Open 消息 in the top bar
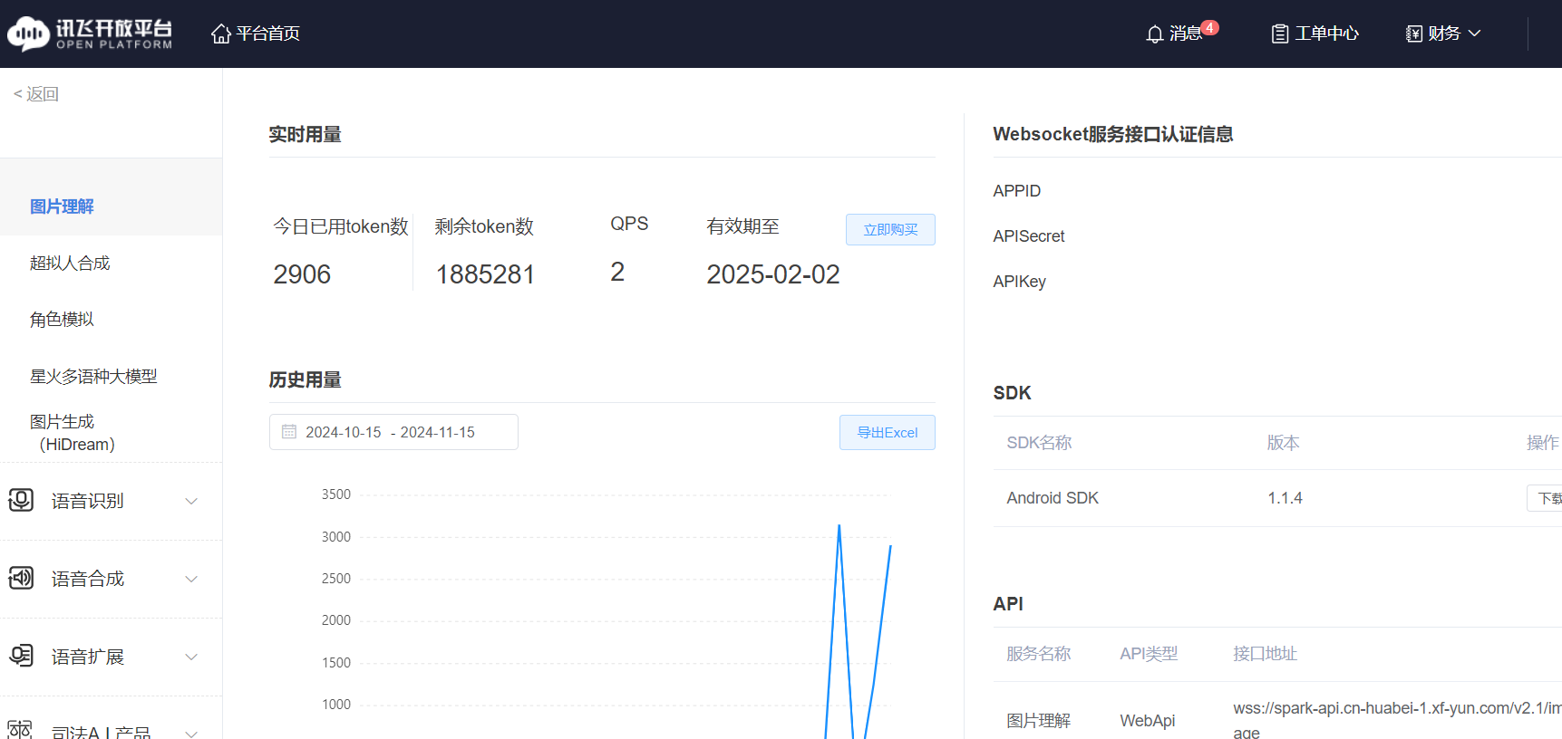 [x=1185, y=34]
